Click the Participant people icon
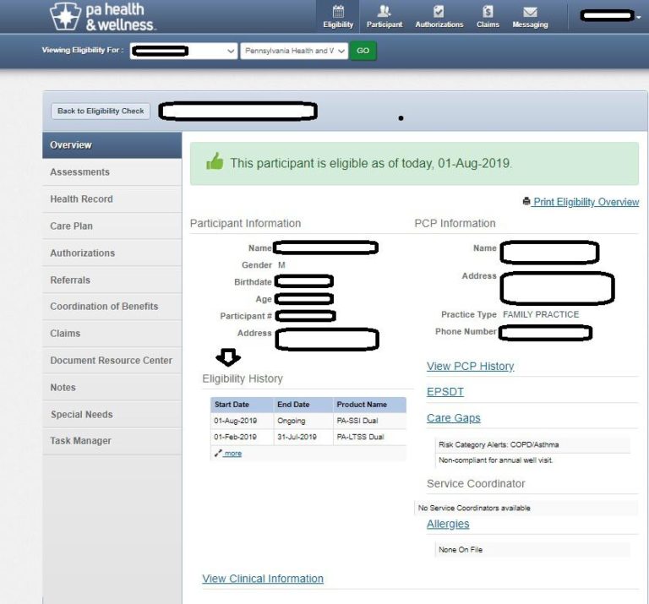The height and width of the screenshot is (604, 649). (x=384, y=13)
